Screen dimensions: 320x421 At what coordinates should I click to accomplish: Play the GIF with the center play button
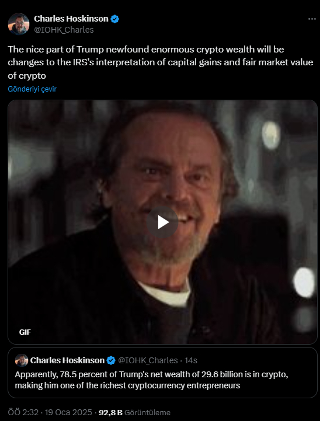click(162, 222)
